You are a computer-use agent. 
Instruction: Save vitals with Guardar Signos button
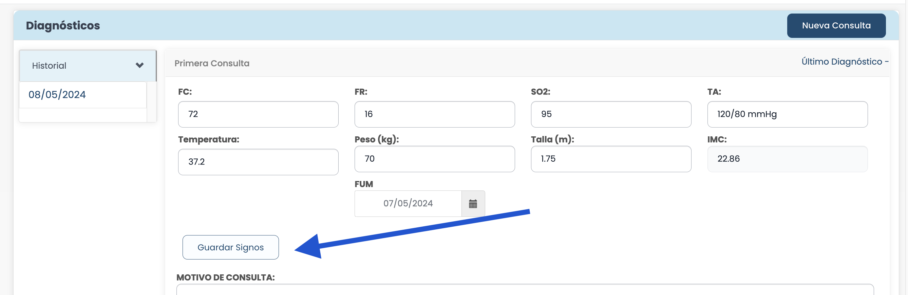230,247
